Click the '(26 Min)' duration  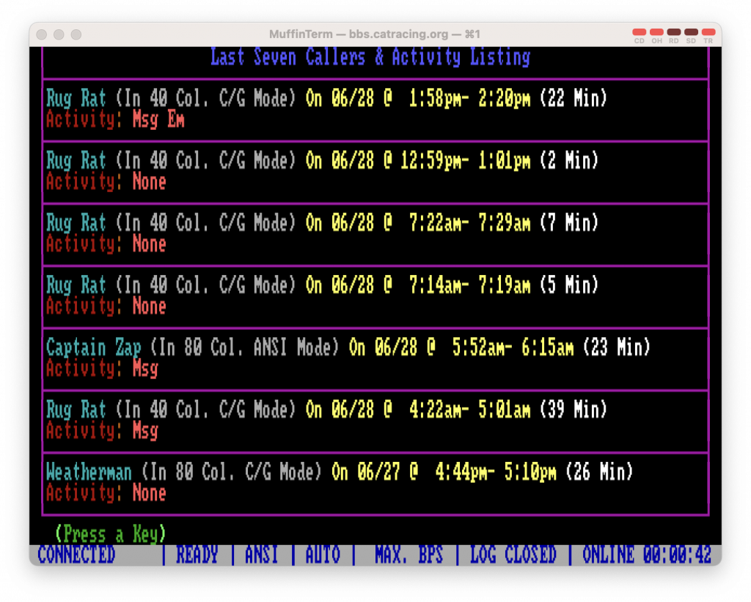tap(599, 471)
